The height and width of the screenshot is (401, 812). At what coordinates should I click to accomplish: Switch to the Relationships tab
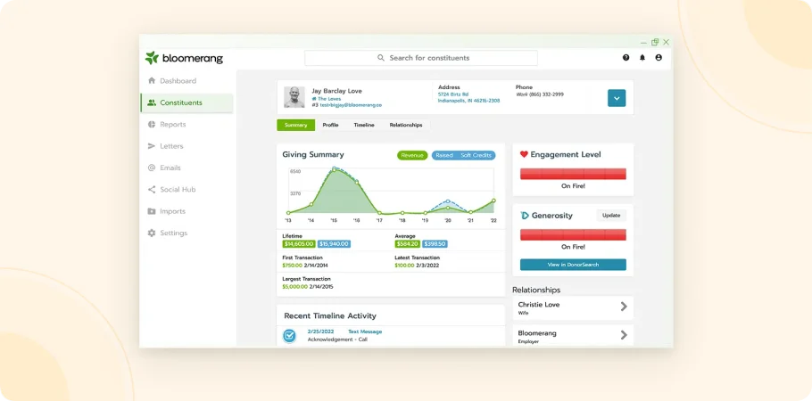[x=406, y=126]
